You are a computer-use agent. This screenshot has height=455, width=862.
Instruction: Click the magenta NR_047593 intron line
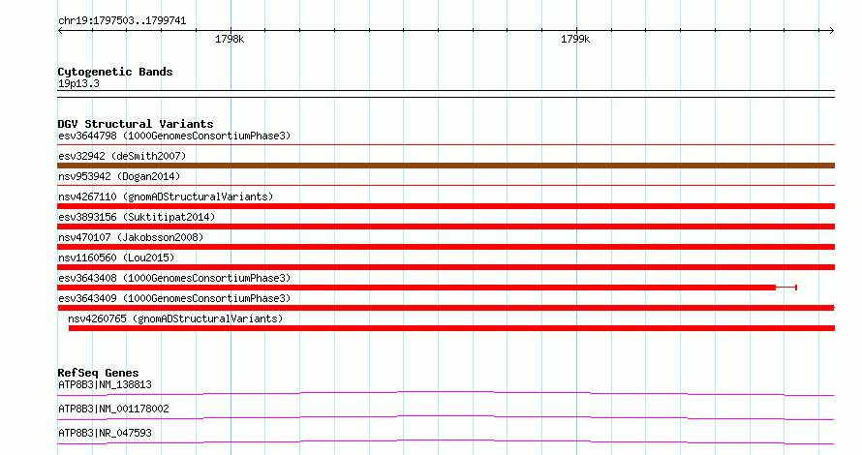pyautogui.click(x=446, y=441)
